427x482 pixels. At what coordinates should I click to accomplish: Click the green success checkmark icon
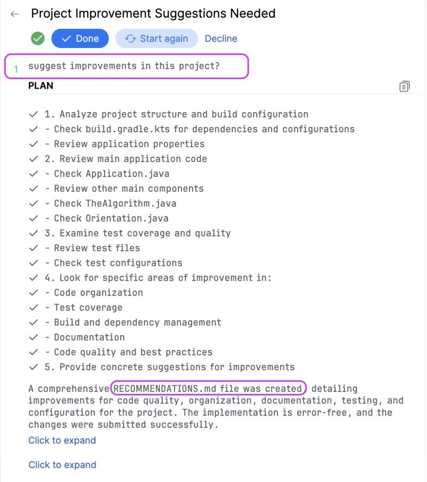[37, 38]
